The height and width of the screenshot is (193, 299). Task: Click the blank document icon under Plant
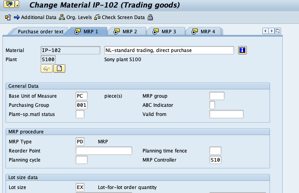click(x=59, y=68)
